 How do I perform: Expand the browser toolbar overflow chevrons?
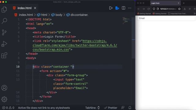coord(190,9)
